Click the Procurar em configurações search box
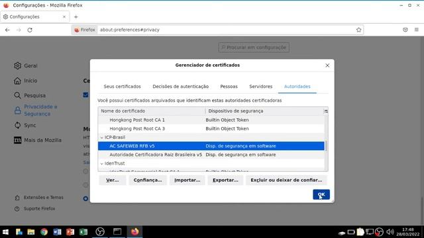This screenshot has width=424, height=238. (254, 48)
